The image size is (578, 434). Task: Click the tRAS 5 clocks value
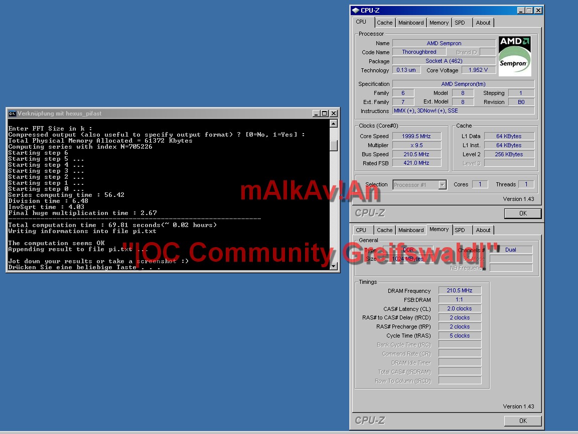point(459,336)
